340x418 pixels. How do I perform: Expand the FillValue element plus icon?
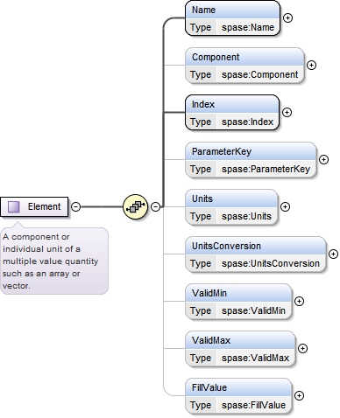pos(299,395)
